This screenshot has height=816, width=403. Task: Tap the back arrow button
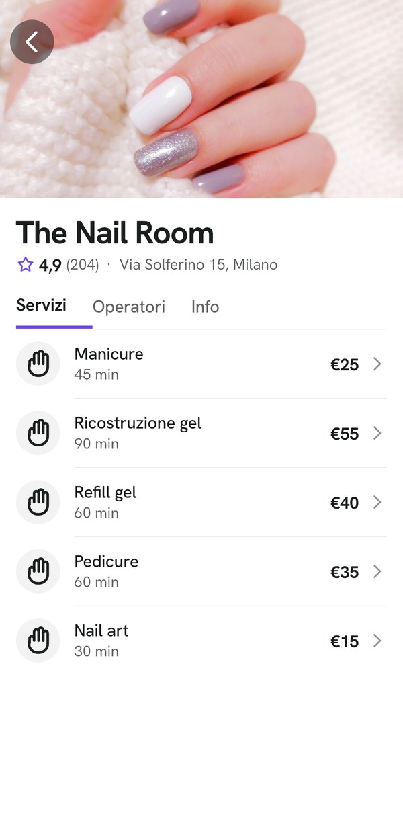pyautogui.click(x=32, y=42)
